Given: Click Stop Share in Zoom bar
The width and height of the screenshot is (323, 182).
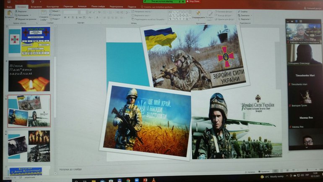Looking at the screenshot, I should [x=193, y=1].
